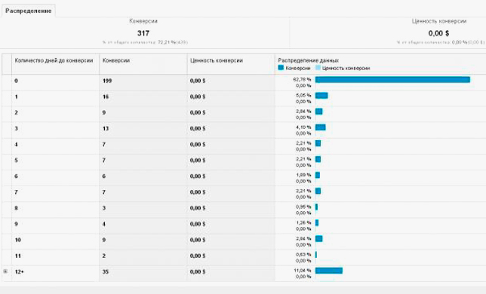The image size is (486, 294).
Task: Select the 11 days cell
Action: pos(18,256)
